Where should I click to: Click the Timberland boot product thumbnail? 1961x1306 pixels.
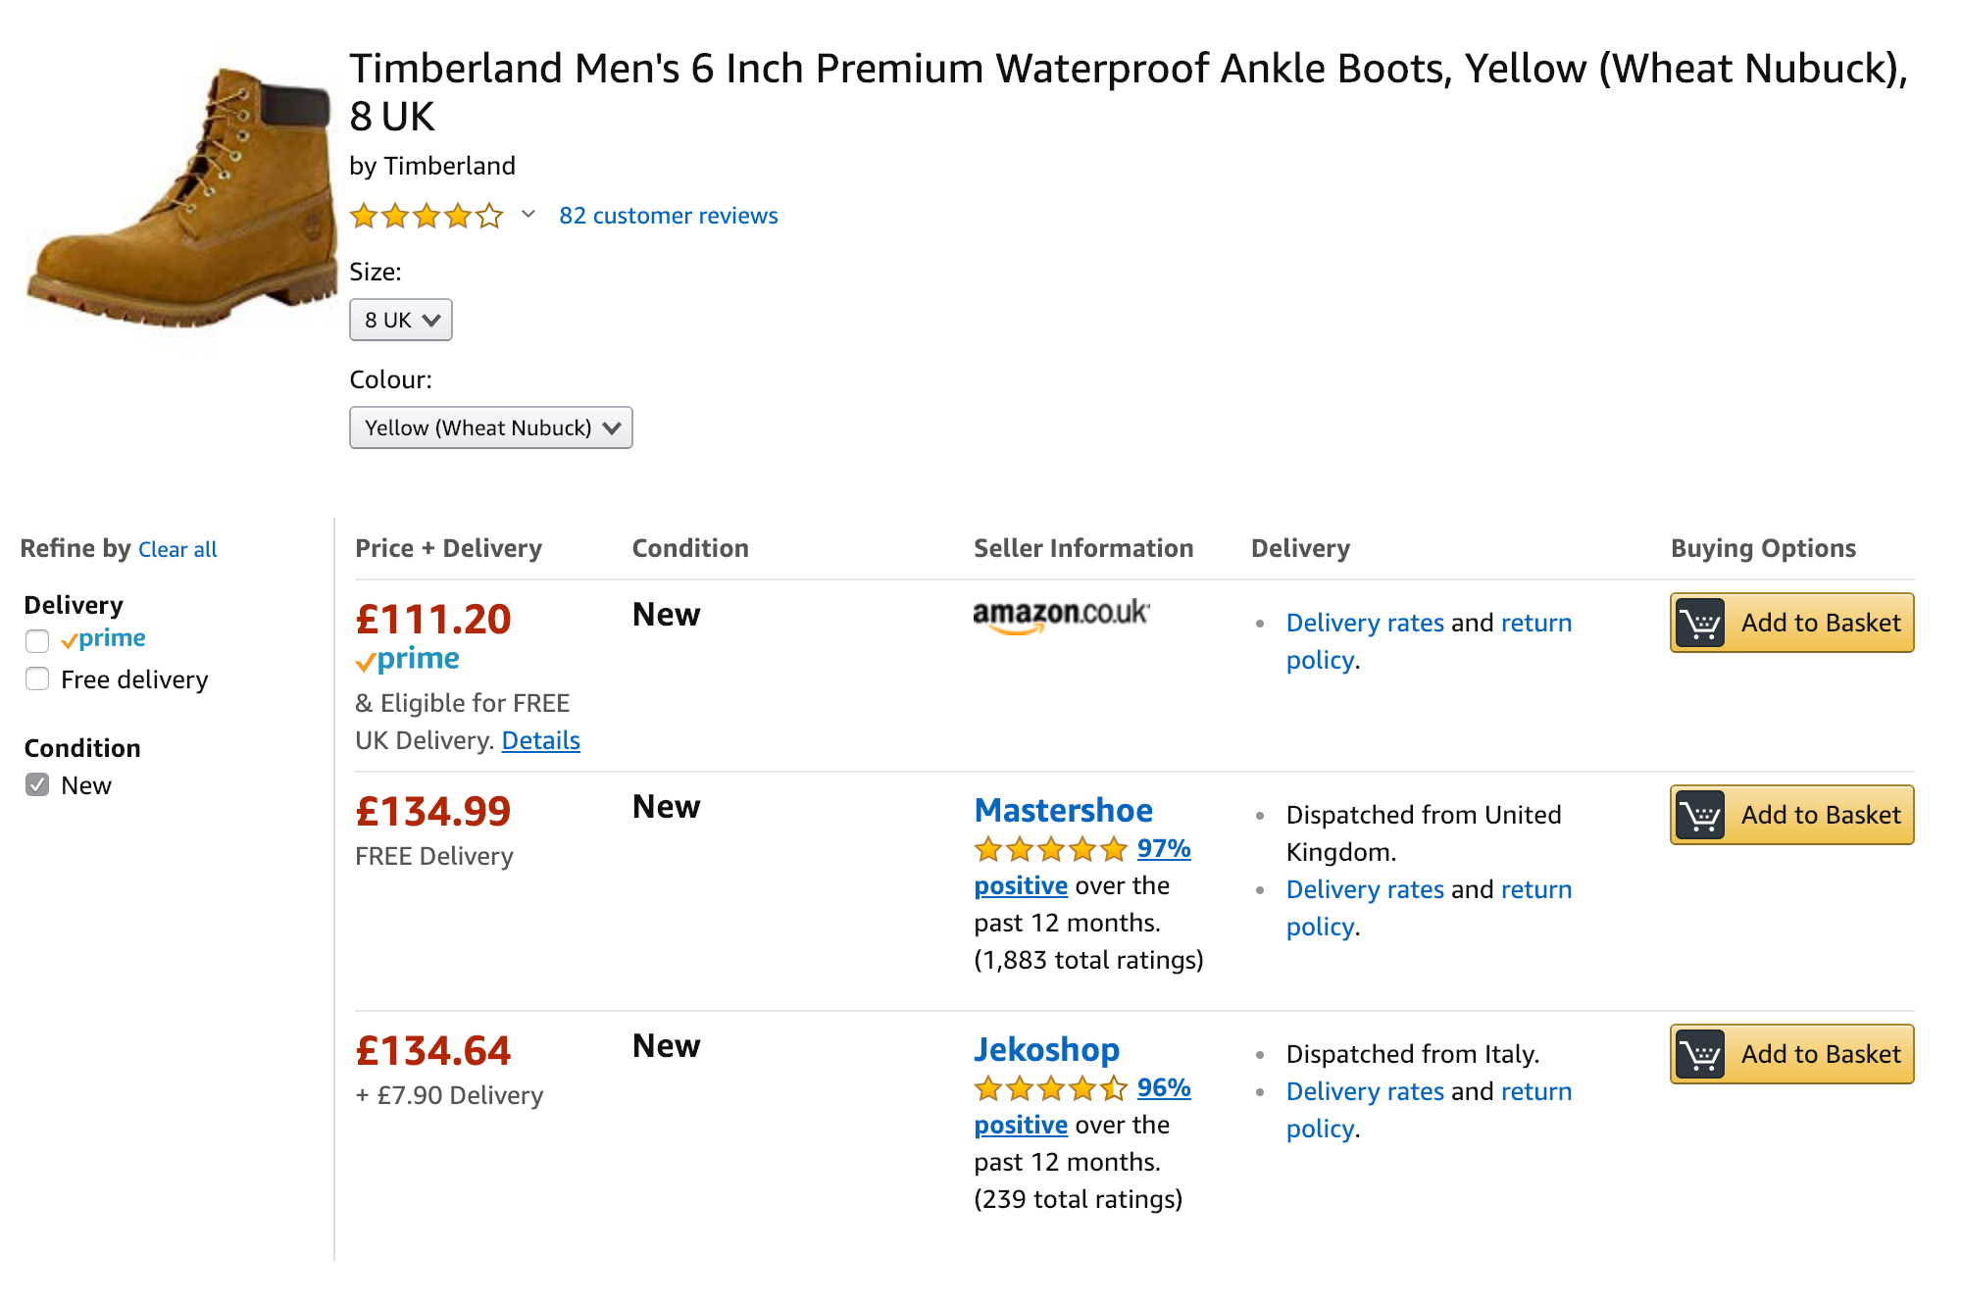coord(182,196)
